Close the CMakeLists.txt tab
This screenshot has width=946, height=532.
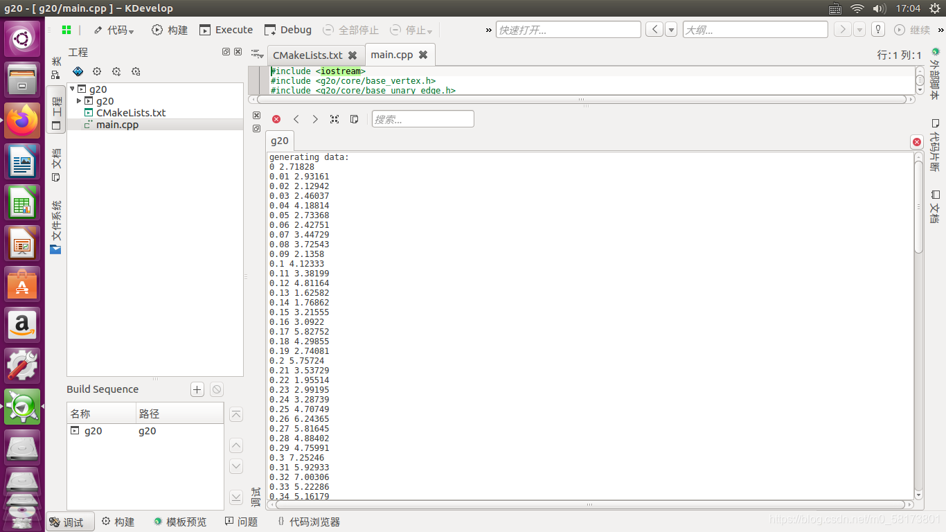coord(352,55)
